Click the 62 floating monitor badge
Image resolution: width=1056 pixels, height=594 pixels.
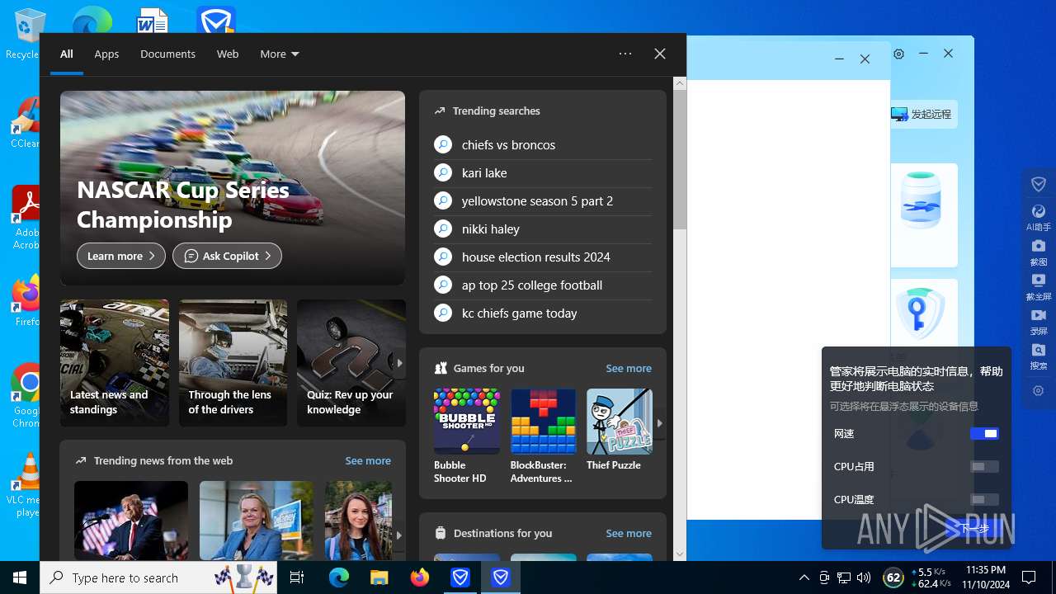coord(893,577)
